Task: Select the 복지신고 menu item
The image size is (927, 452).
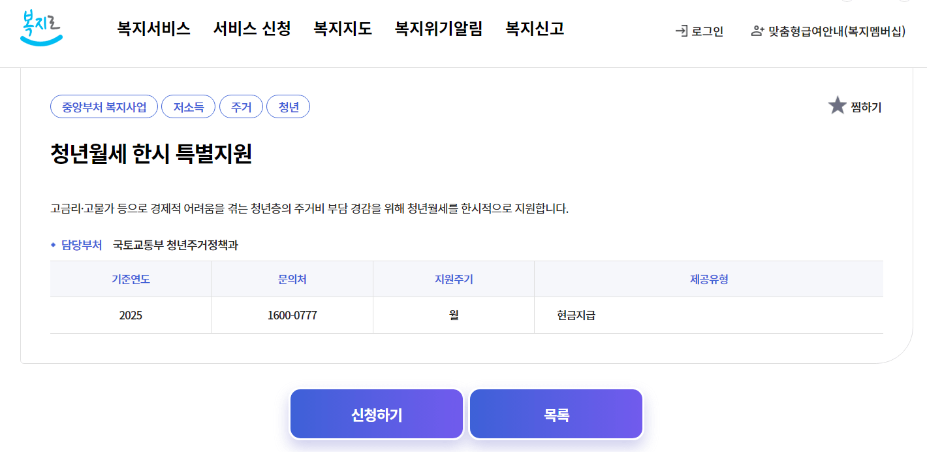Action: pos(534,28)
